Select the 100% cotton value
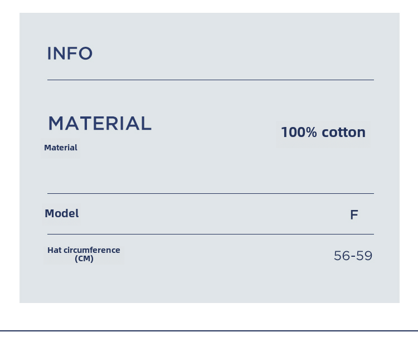Image resolution: width=418 pixels, height=342 pixels. tap(323, 133)
